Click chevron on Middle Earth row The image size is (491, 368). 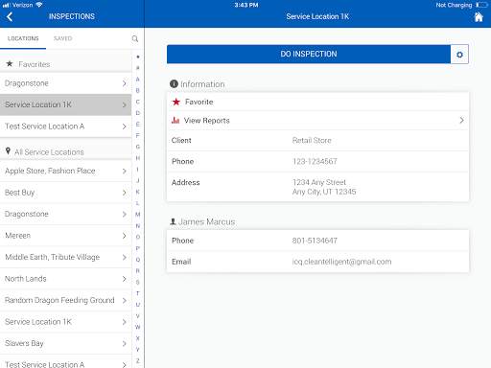(x=125, y=258)
